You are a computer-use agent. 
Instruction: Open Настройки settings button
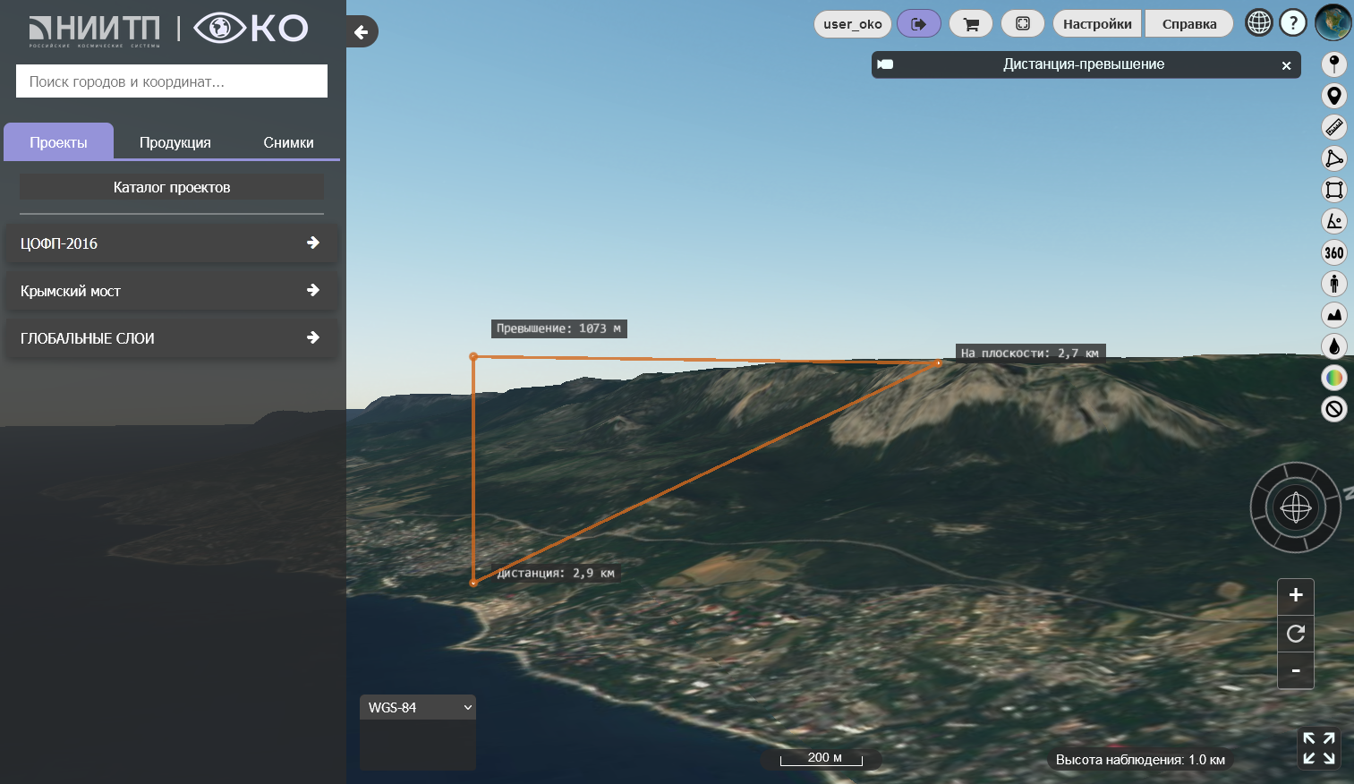[1097, 24]
